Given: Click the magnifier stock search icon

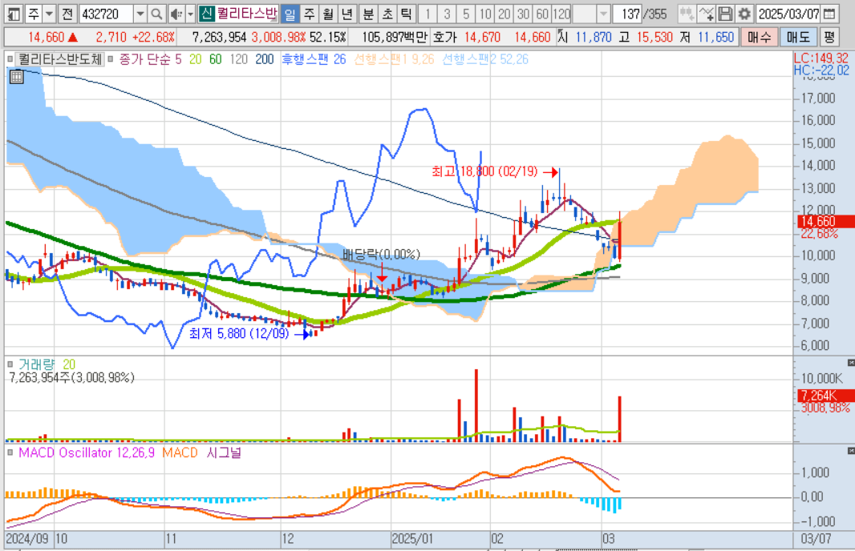Looking at the screenshot, I should [156, 14].
